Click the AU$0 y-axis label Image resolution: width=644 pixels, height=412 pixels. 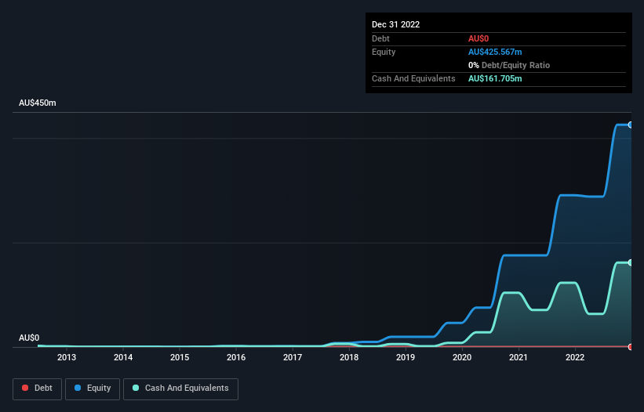pos(29,338)
